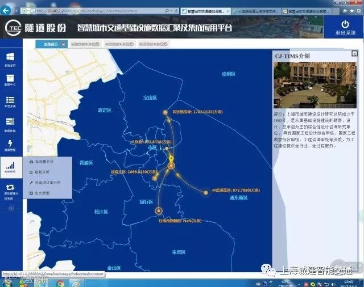Switch to the second browser tab

pyautogui.click(x=257, y=11)
